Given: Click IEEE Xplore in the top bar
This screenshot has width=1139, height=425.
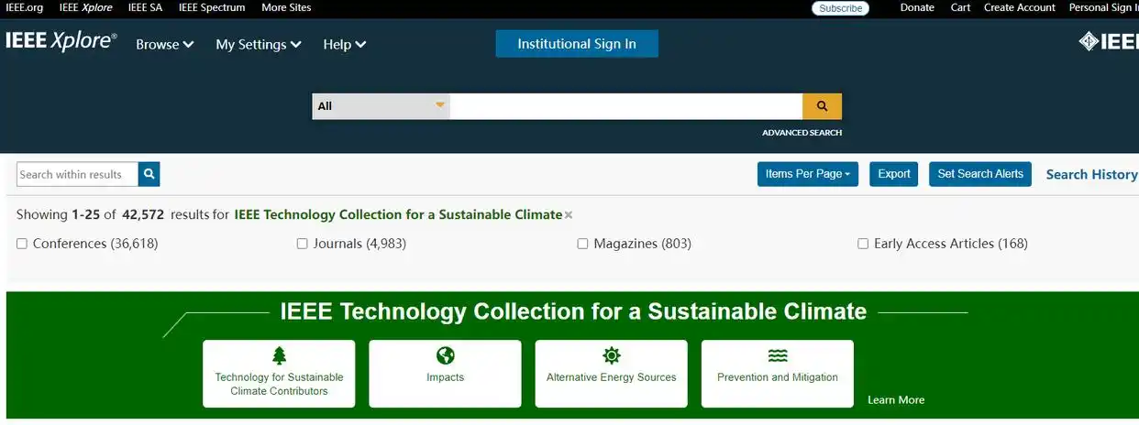Looking at the screenshot, I should click(x=85, y=7).
